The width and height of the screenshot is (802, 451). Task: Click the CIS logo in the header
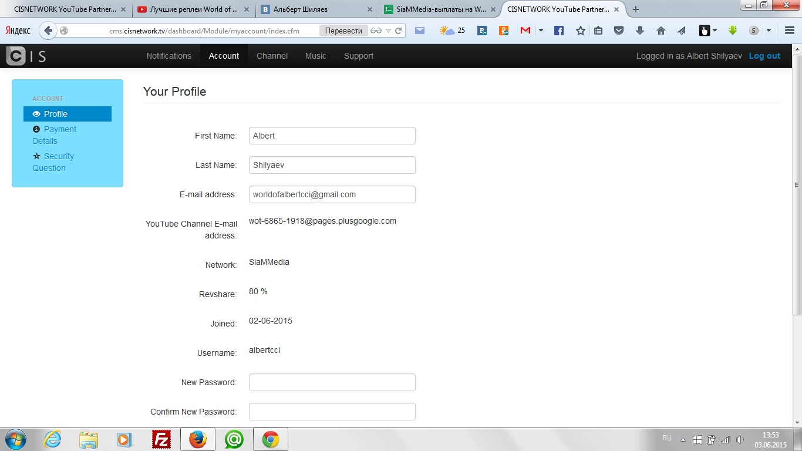[25, 56]
